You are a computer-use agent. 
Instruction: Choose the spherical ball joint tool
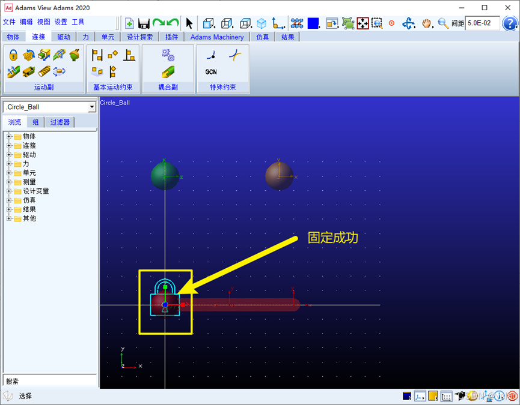click(75, 55)
